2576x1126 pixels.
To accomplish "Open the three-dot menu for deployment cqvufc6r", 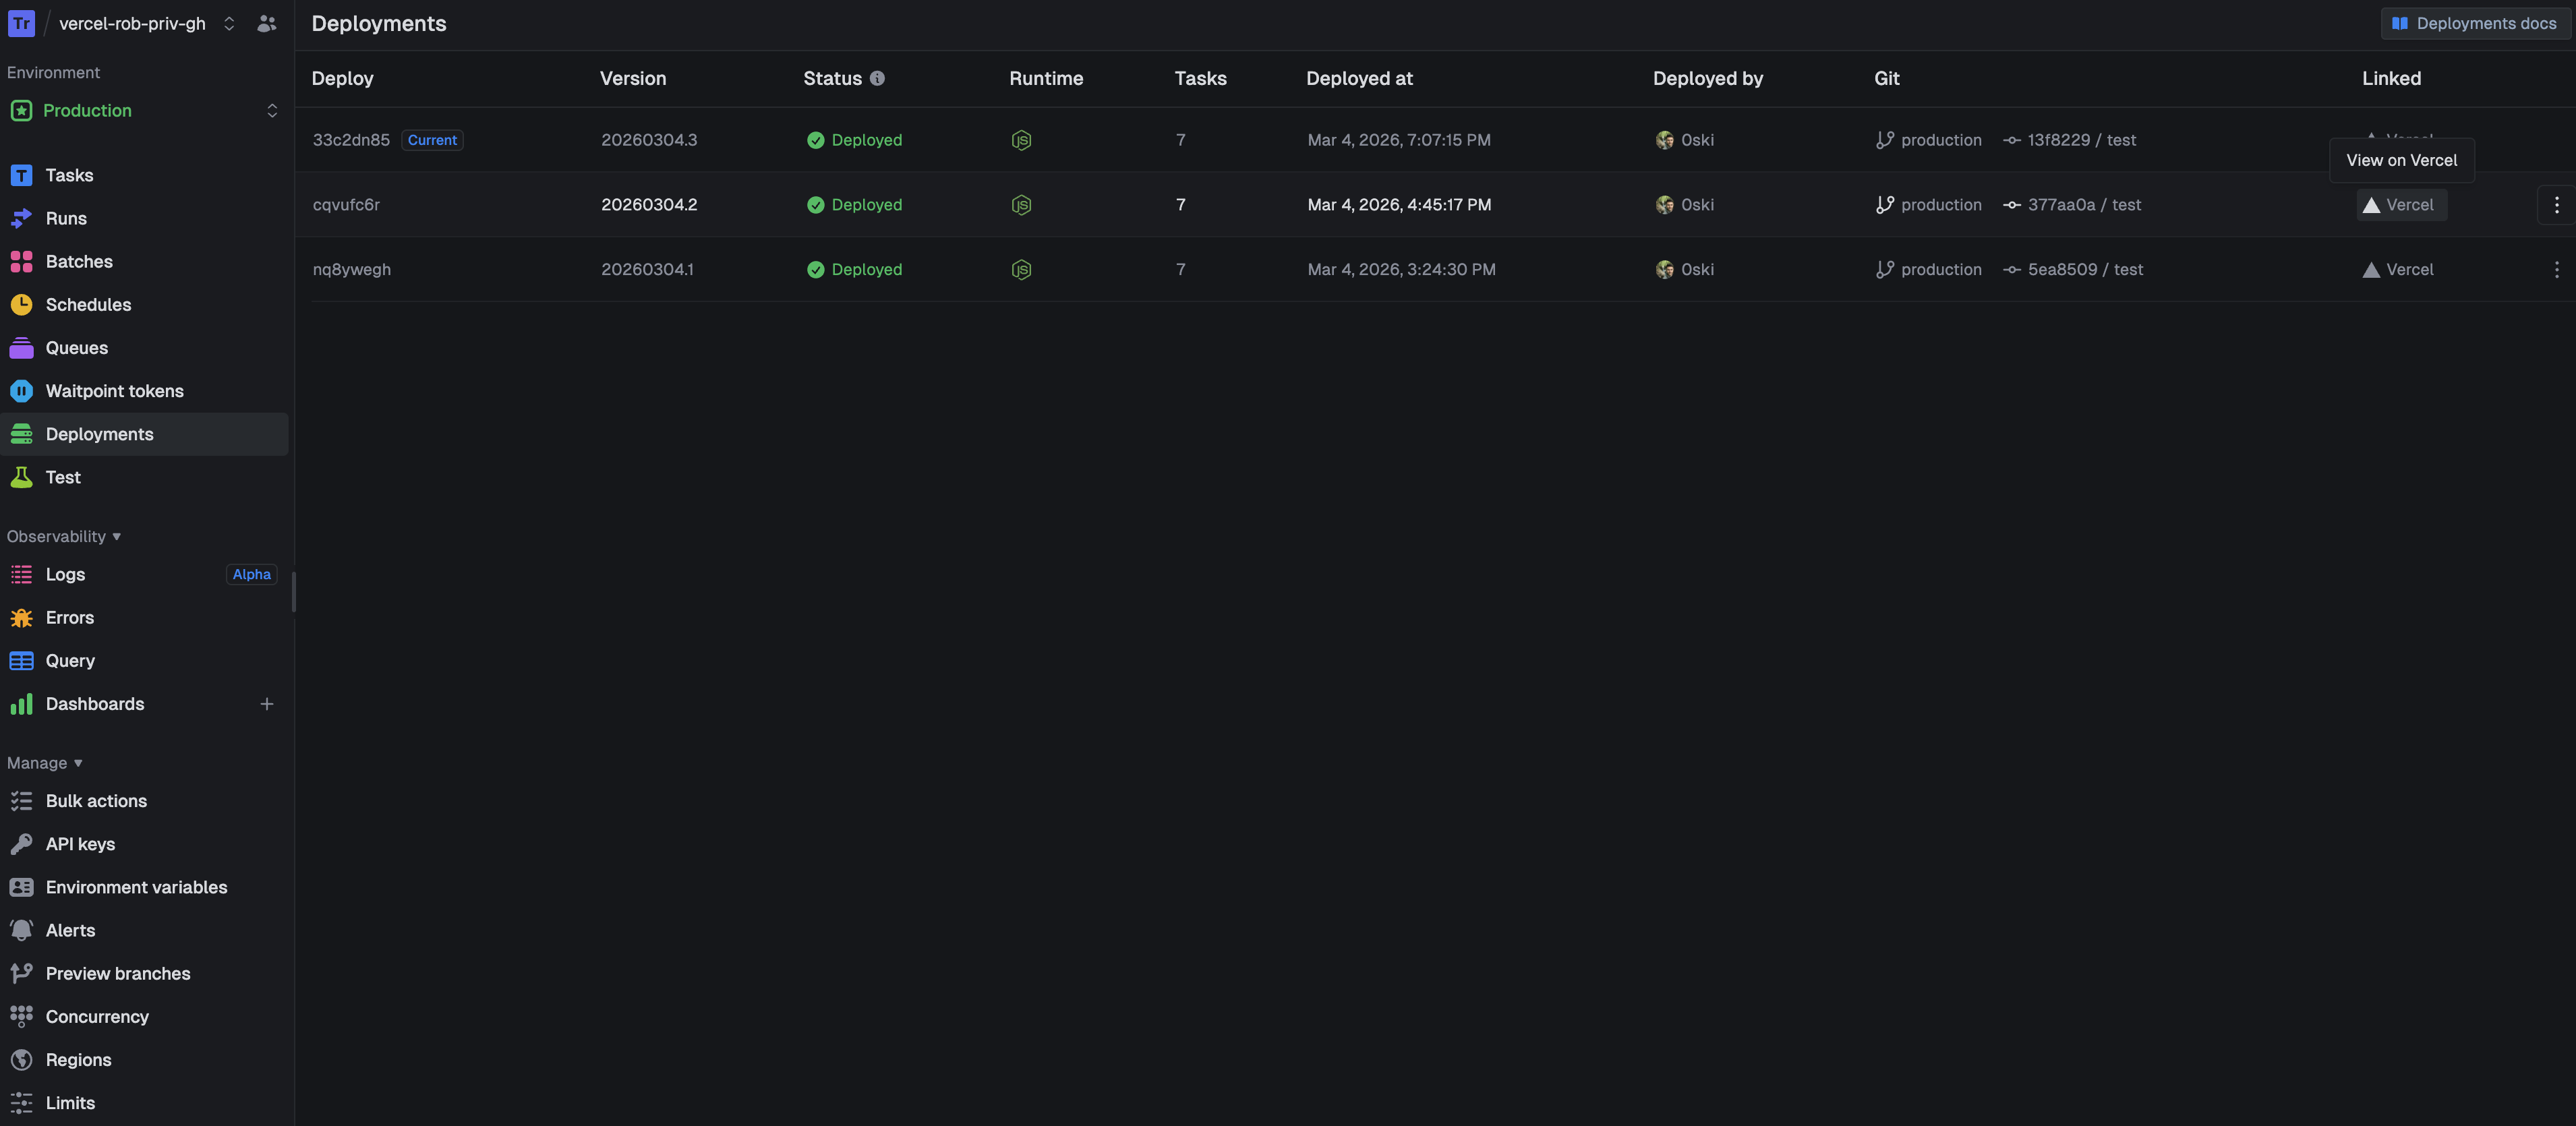I will point(2557,204).
